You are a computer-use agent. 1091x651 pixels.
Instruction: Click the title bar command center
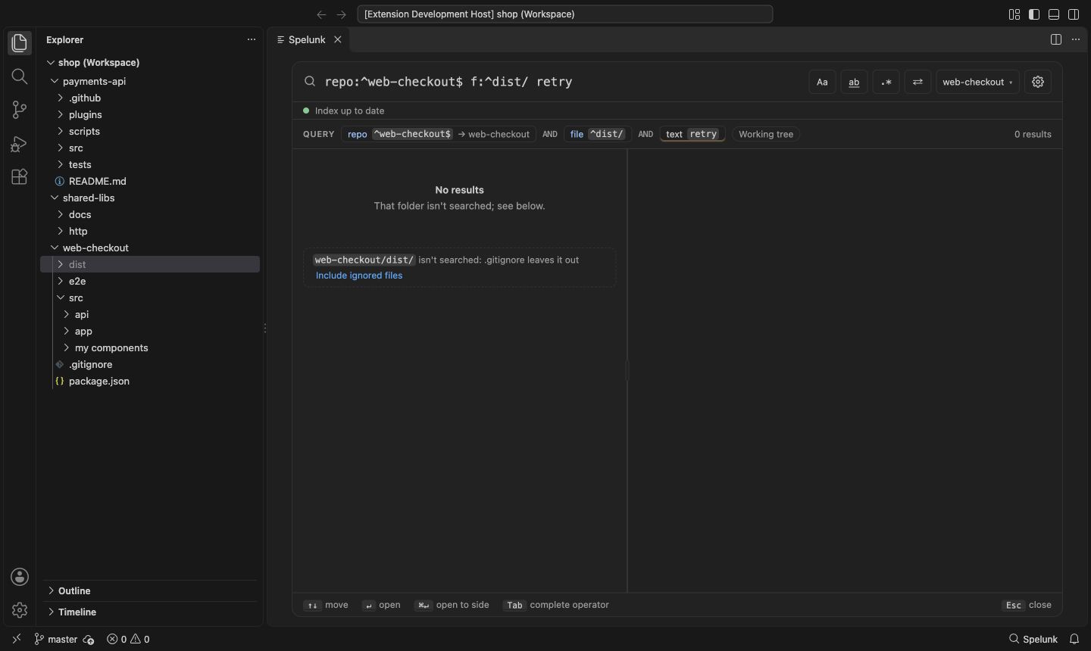[565, 14]
